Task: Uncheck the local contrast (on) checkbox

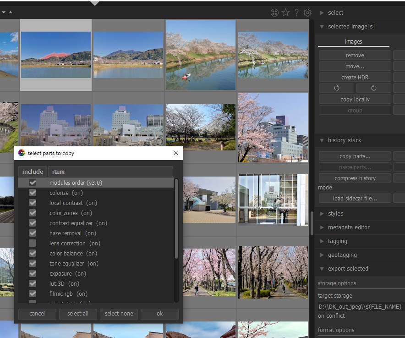Action: point(33,203)
